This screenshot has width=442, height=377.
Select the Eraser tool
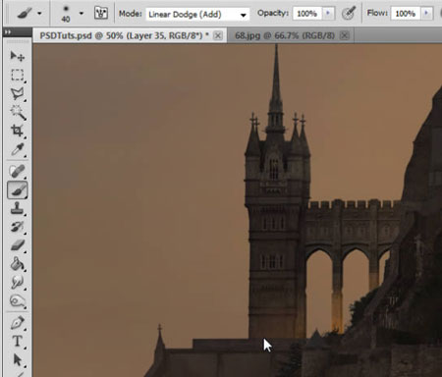tap(17, 245)
